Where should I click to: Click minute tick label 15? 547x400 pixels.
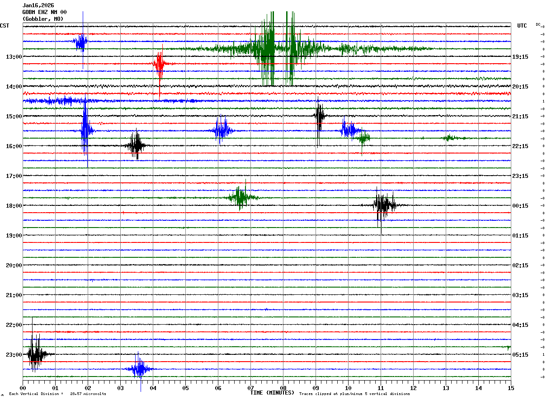tap(511, 388)
